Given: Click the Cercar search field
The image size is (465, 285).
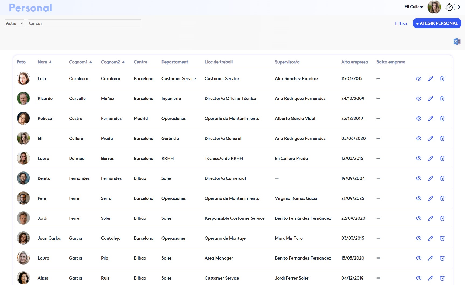Looking at the screenshot, I should (x=84, y=23).
